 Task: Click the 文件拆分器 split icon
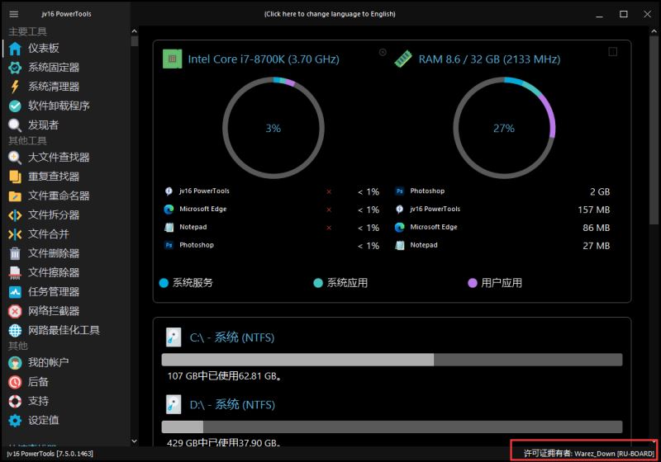pos(15,215)
